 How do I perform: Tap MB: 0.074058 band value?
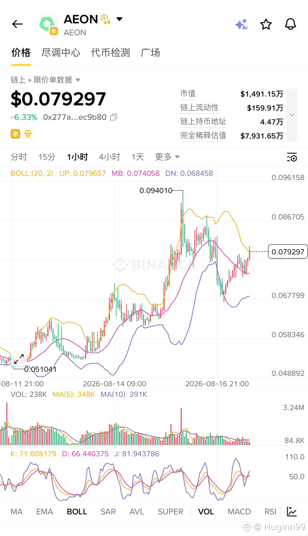click(x=136, y=173)
